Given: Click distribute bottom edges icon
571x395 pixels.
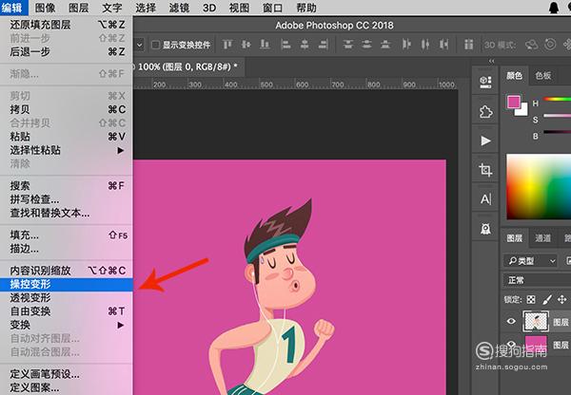Looking at the screenshot, I should (x=385, y=45).
